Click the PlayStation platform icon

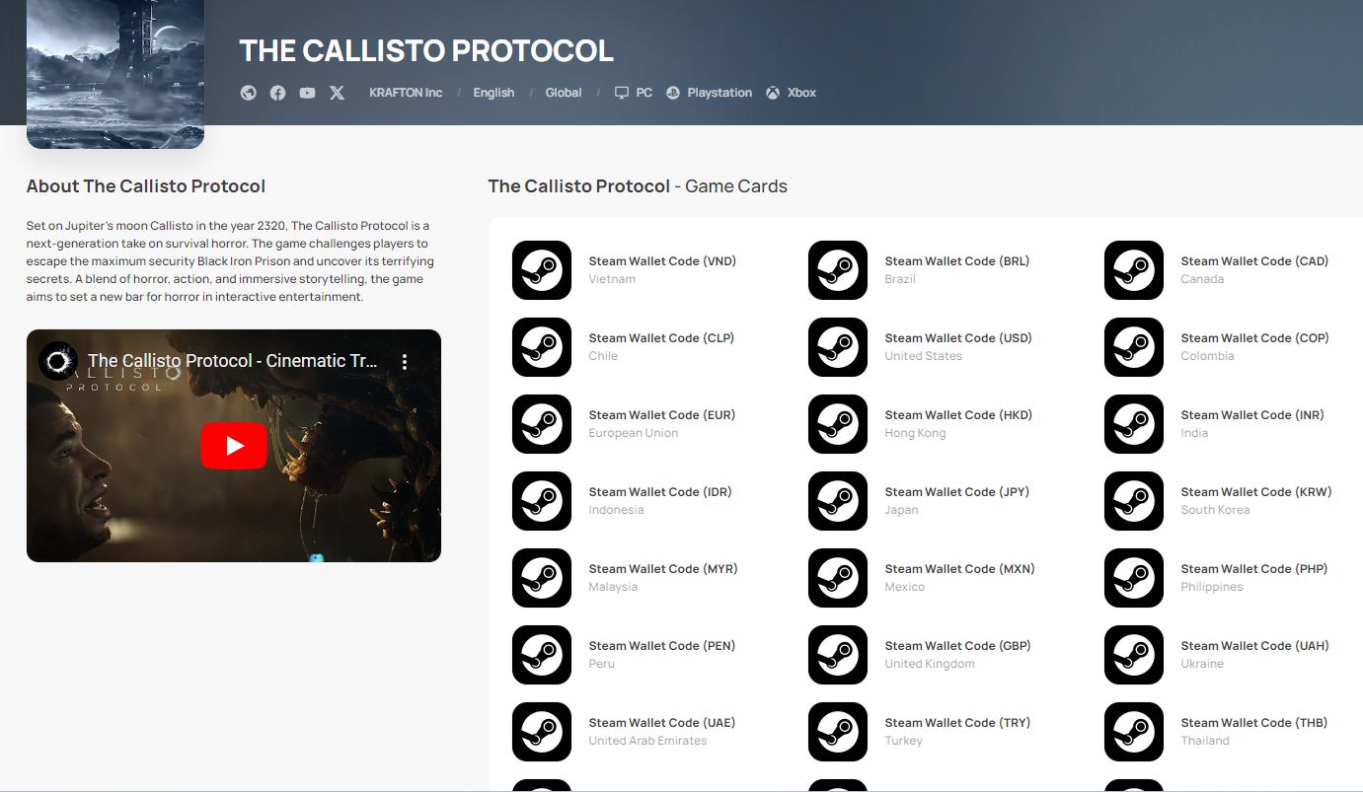pos(673,93)
